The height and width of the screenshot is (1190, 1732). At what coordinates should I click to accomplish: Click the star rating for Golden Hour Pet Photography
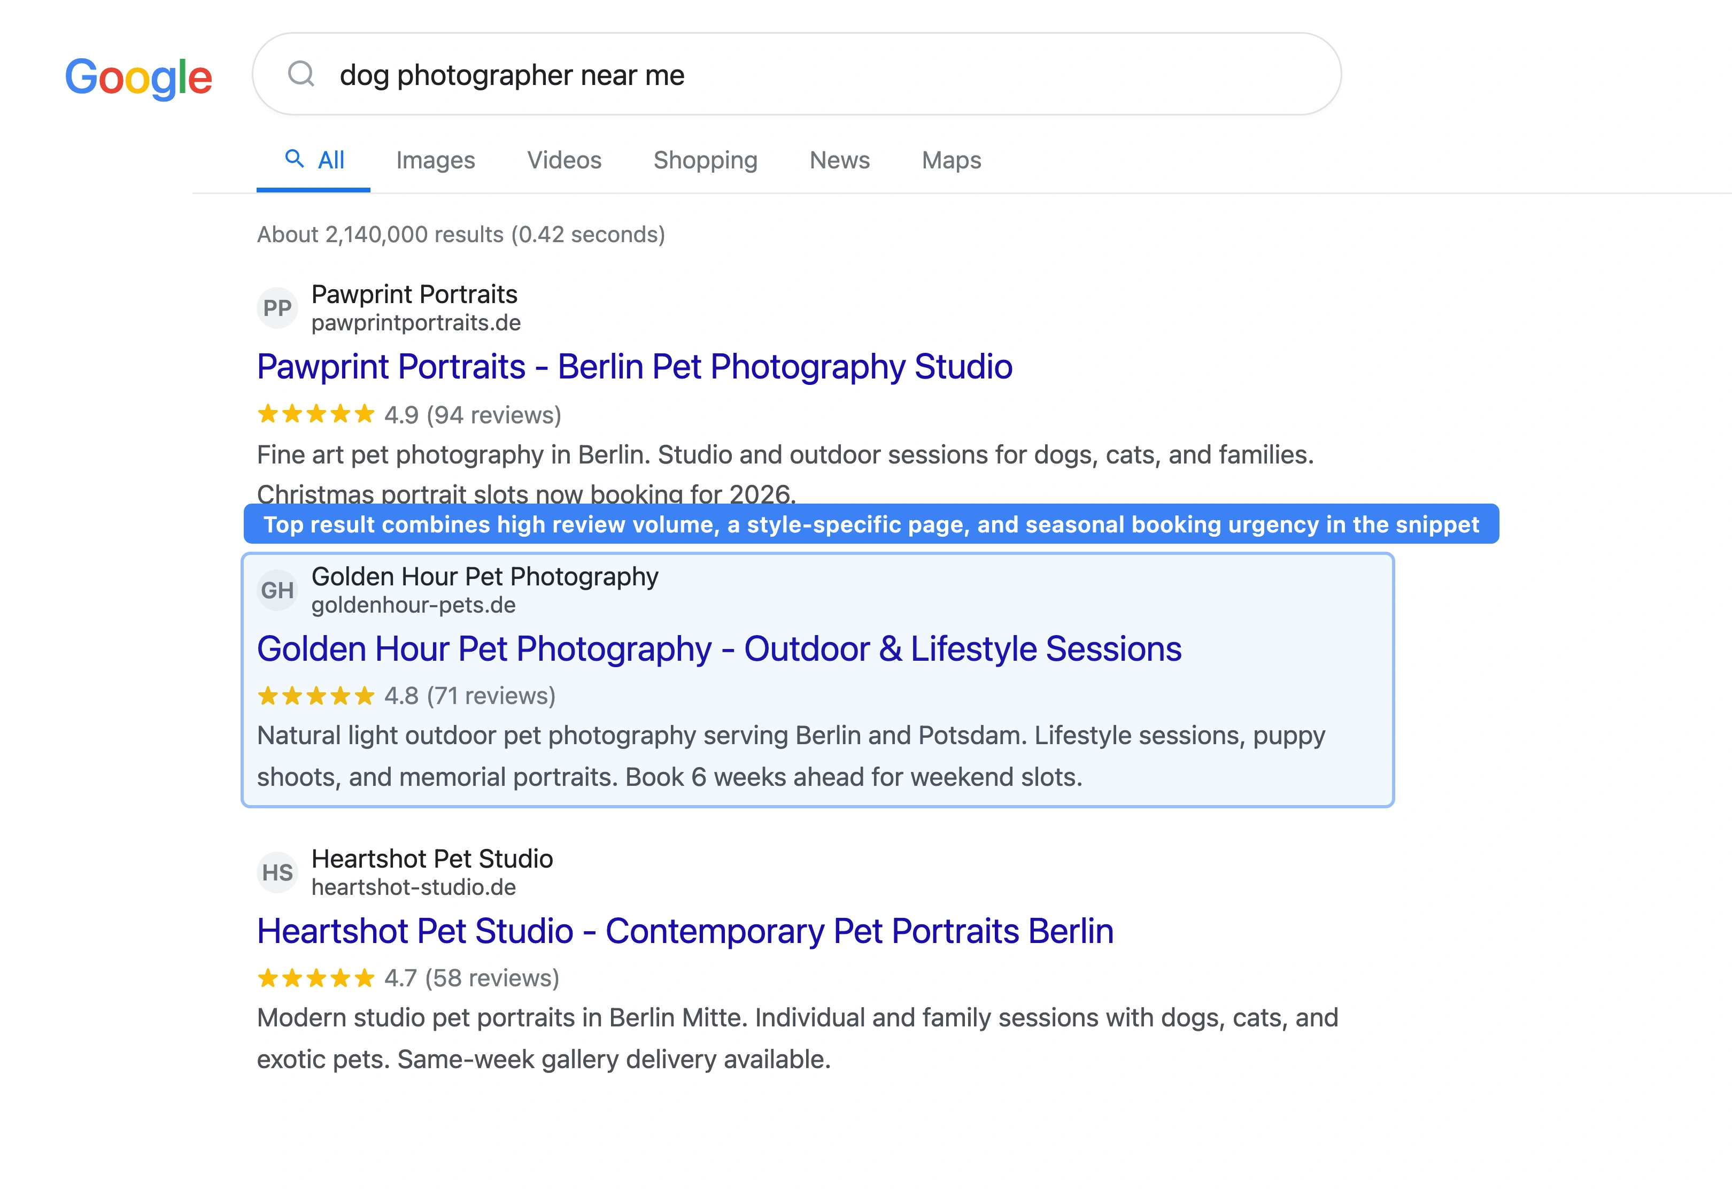[x=315, y=697]
